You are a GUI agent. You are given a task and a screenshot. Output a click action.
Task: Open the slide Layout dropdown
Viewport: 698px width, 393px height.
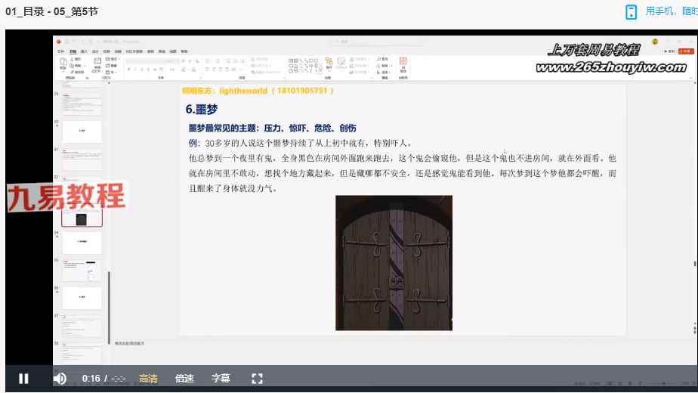pyautogui.click(x=111, y=59)
